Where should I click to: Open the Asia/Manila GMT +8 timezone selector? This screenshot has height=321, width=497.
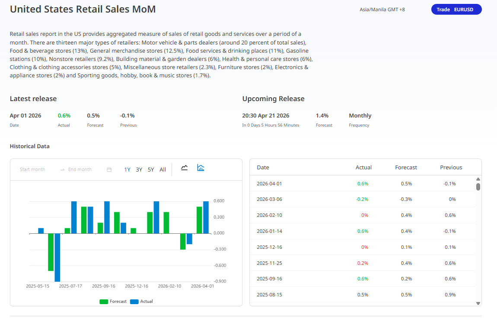coord(382,10)
